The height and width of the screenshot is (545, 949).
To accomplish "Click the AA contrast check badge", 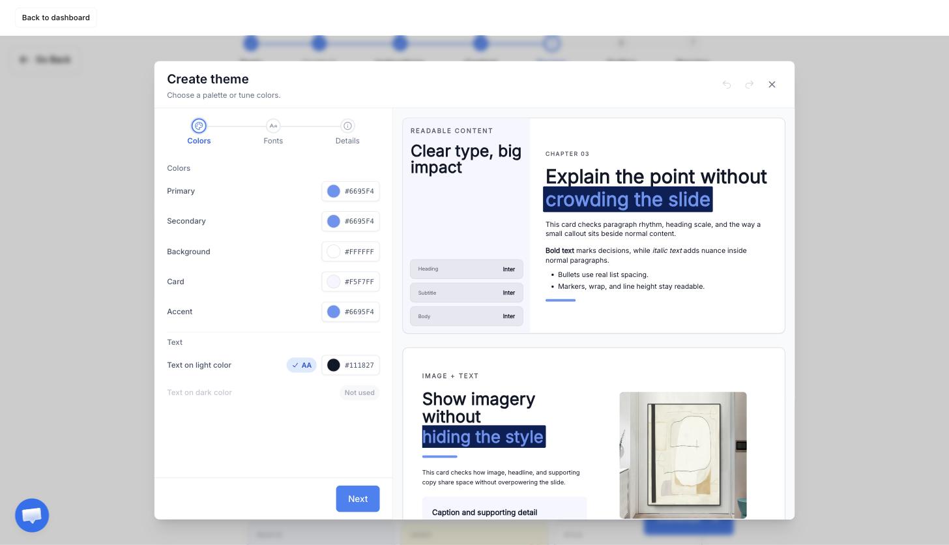I will (x=302, y=365).
